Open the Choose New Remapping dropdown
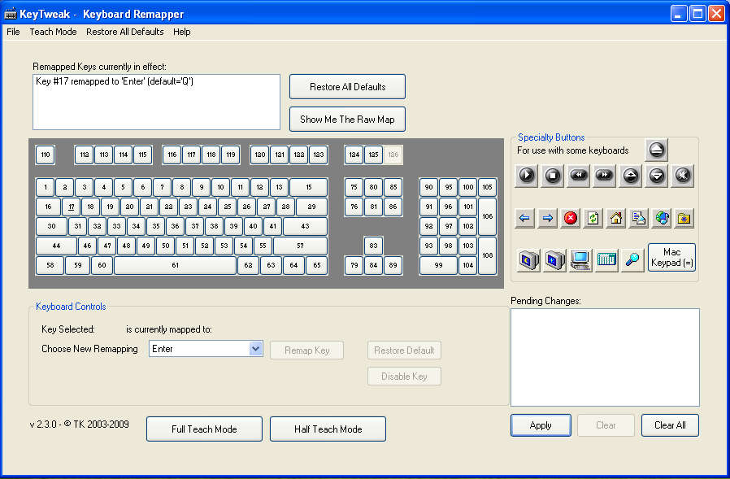730x479 pixels. click(255, 349)
